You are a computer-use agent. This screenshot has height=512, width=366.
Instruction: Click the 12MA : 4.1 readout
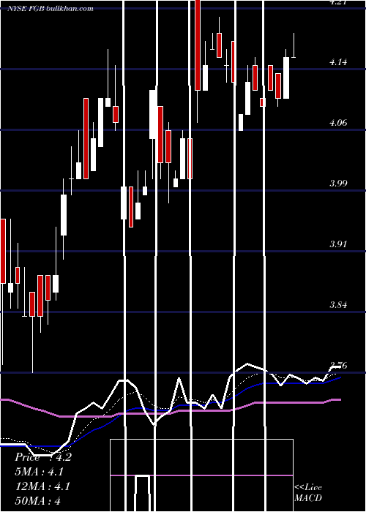[42, 486]
